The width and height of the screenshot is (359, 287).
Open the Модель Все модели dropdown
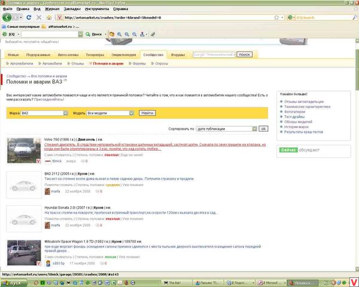110,113
